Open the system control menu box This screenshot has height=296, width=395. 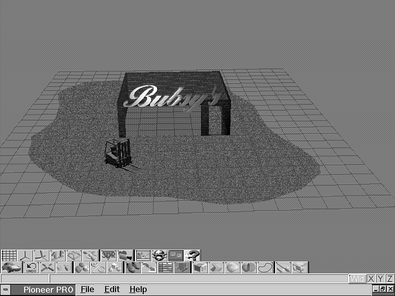pyautogui.click(x=5, y=290)
